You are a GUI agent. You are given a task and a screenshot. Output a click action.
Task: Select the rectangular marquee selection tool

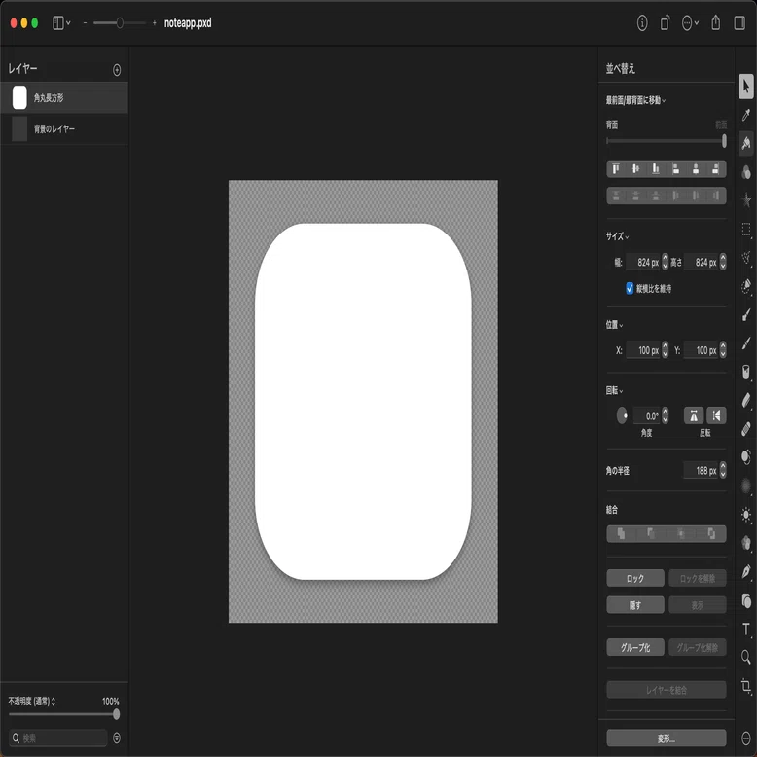tap(746, 229)
